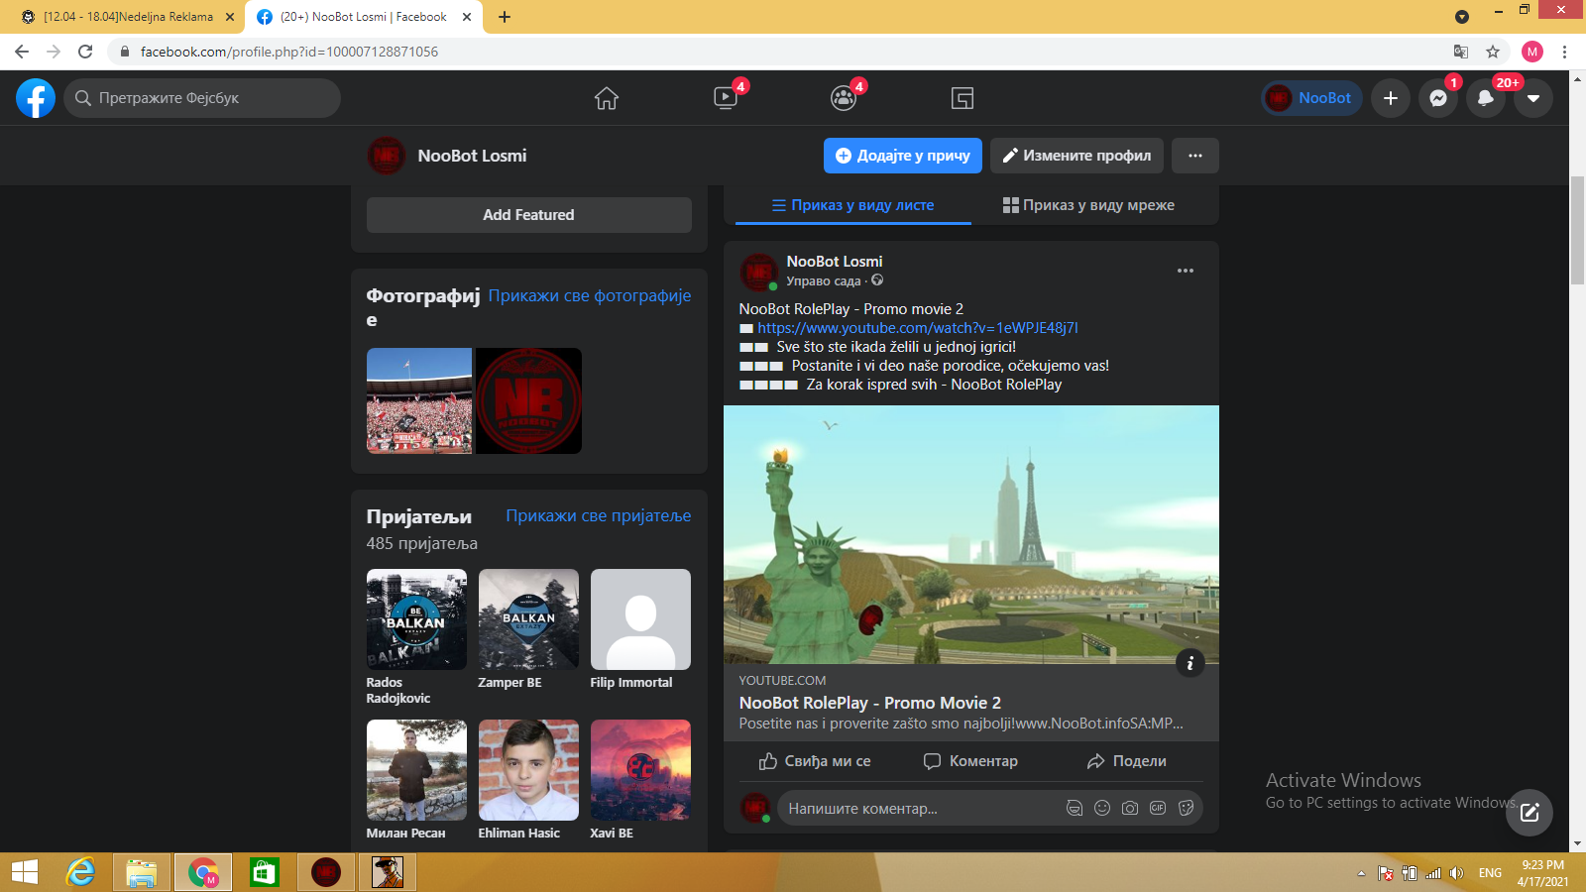
Task: Open Chrome three-dot menu
Action: click(x=1565, y=52)
